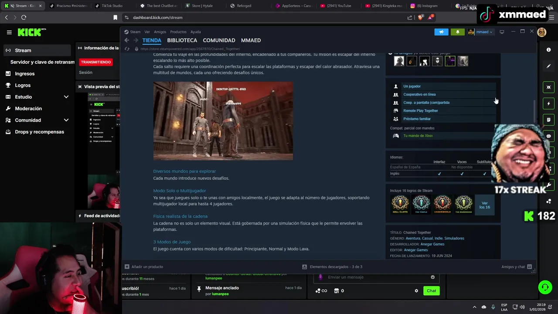Screen dimensions: 558x314
Task: Click the Steam announcements megaphone button
Action: click(441, 32)
